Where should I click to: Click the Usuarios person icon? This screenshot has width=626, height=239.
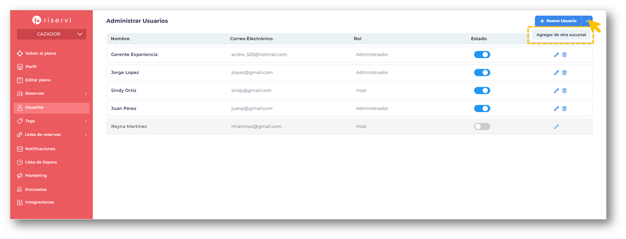[x=20, y=107]
